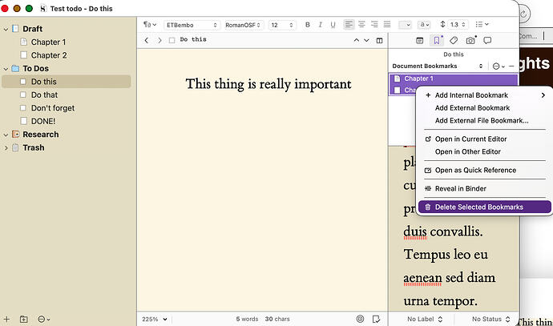Screen dimensions: 553x326
Task: Open the RomanOSF typeface selector
Action: 243,25
